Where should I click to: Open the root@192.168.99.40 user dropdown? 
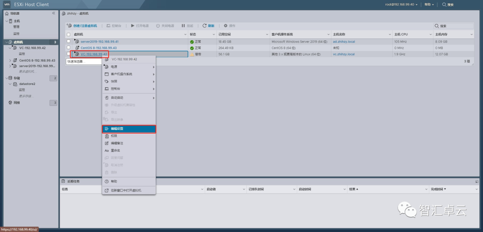point(401,4)
